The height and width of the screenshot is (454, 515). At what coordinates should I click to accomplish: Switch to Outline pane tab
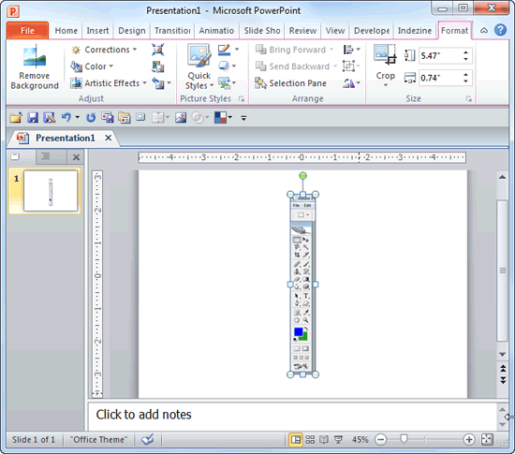tap(45, 156)
